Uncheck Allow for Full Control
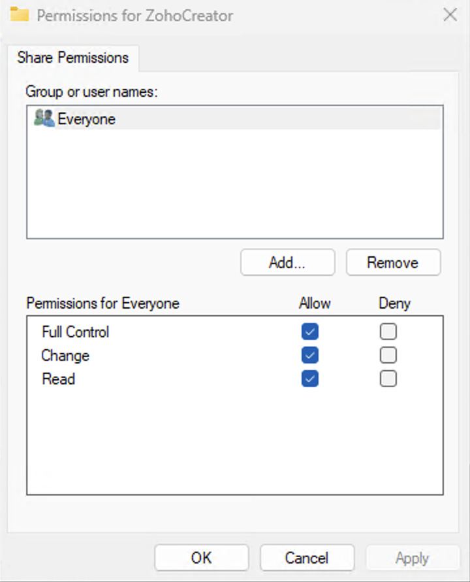 coord(310,332)
